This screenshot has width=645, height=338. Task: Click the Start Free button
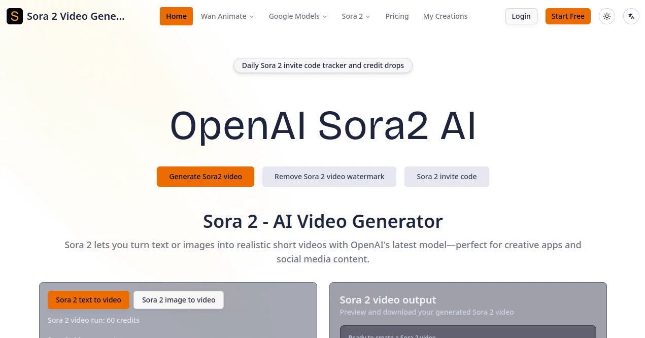(x=567, y=16)
